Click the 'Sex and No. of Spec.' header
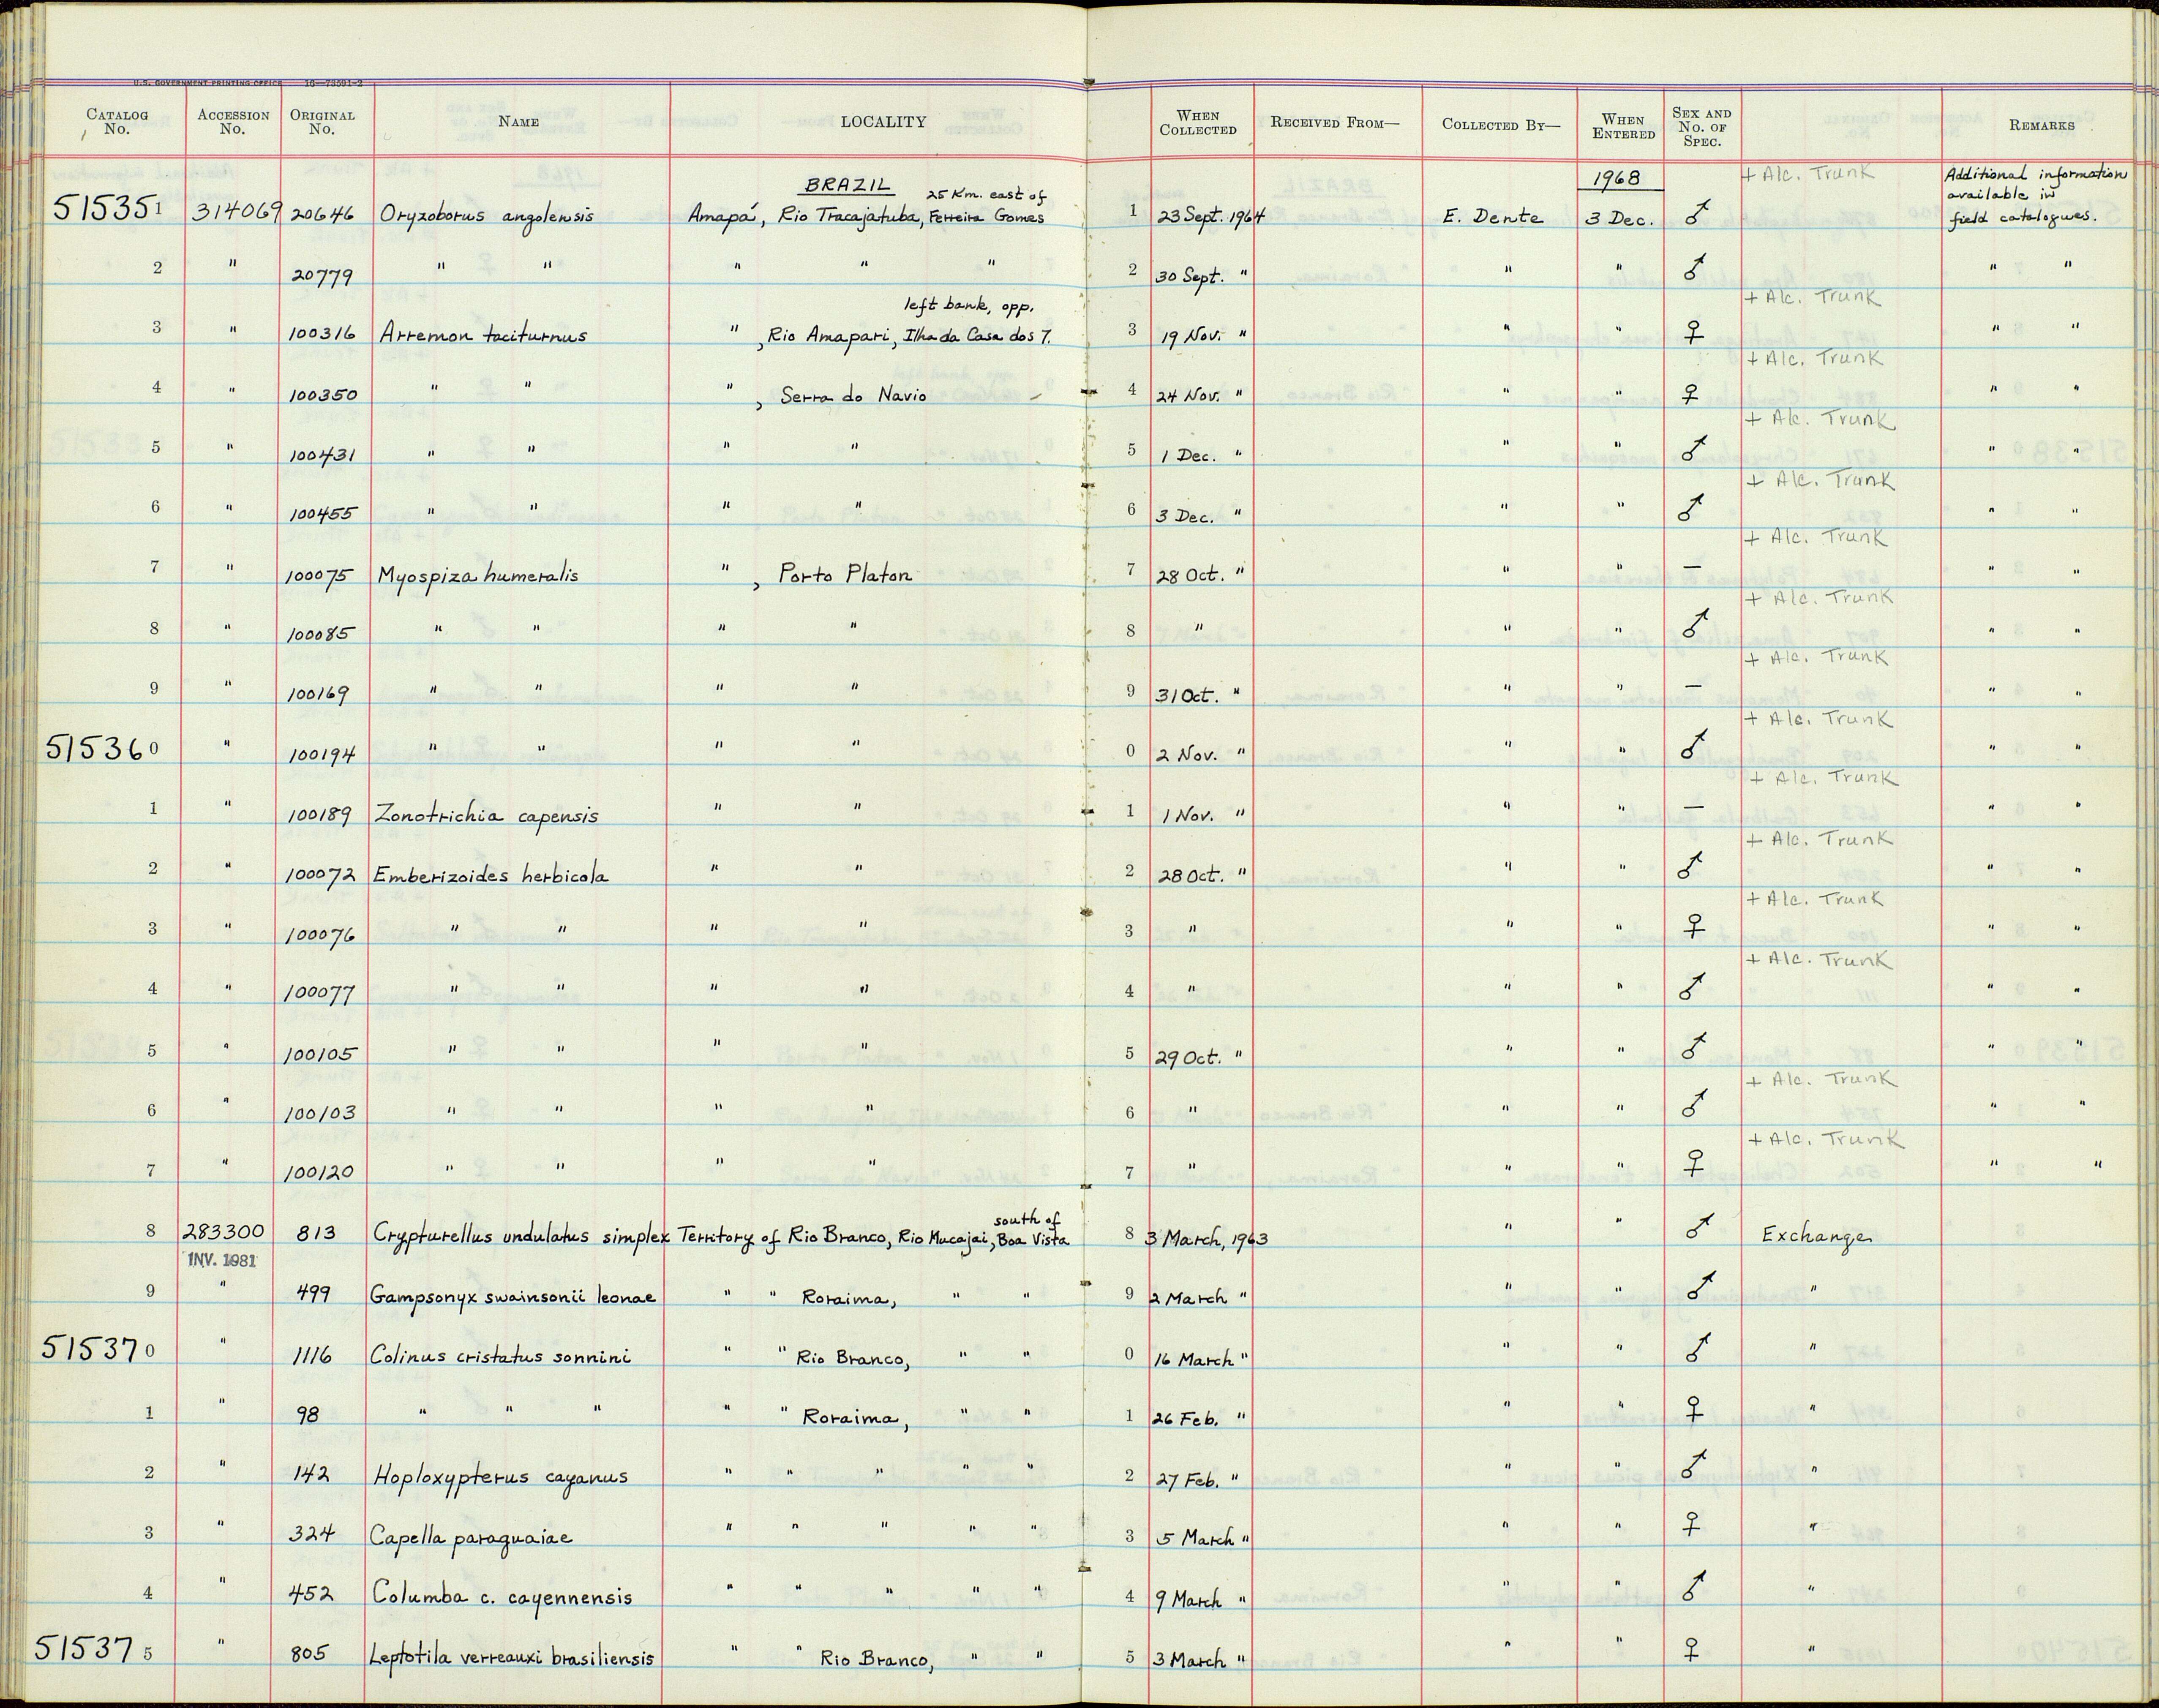Screen dimensions: 2159x1708 pyautogui.click(x=1701, y=127)
